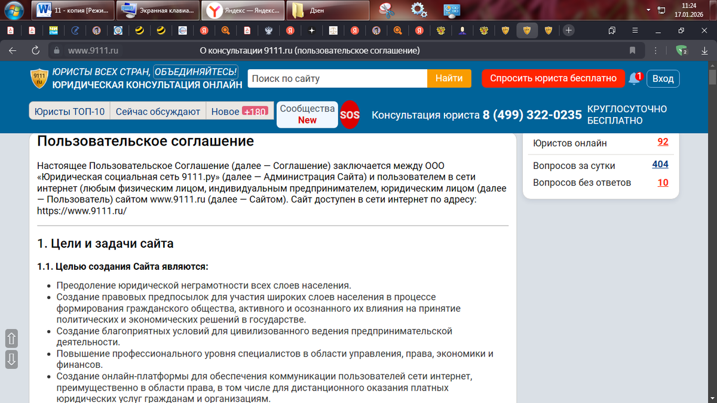The image size is (717, 403).
Task: Click the 9111.ru shield logo
Action: [39, 79]
